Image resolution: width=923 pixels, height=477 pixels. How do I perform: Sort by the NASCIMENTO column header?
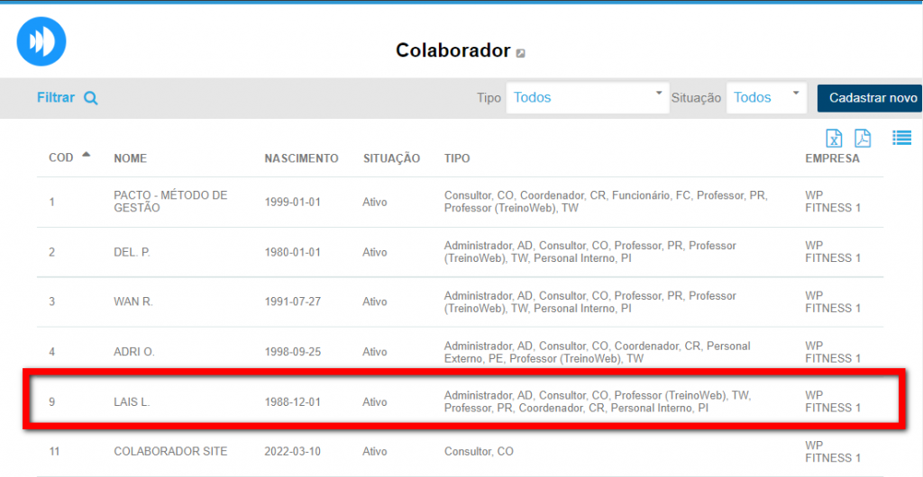click(301, 158)
